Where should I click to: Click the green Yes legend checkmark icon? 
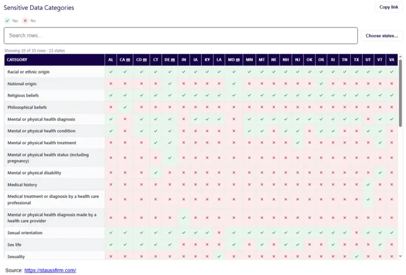[x=7, y=20]
